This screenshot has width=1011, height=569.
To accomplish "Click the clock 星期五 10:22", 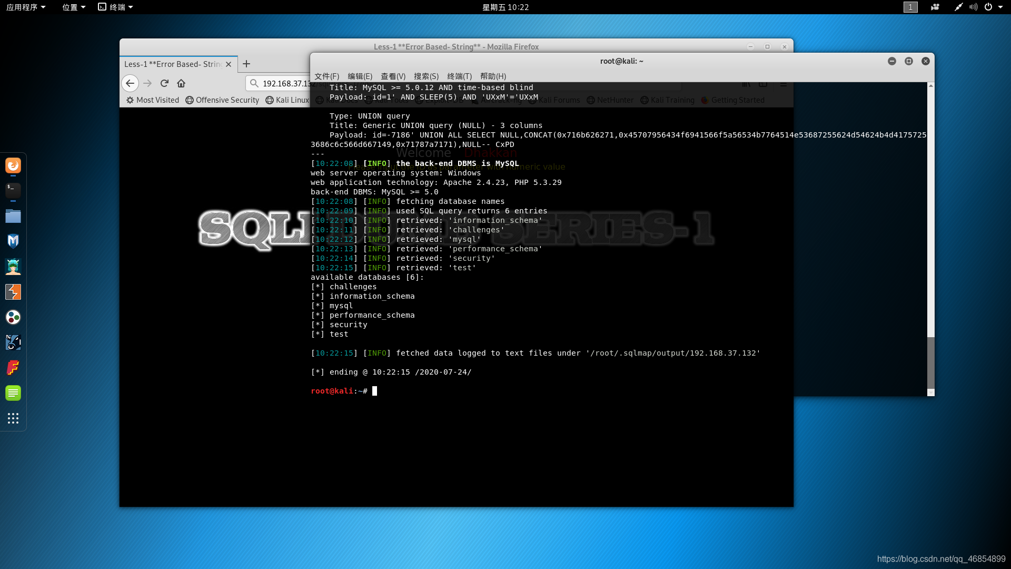I will click(x=506, y=7).
